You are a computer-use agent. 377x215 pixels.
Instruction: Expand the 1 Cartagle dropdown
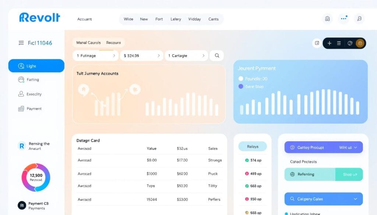[x=186, y=55]
